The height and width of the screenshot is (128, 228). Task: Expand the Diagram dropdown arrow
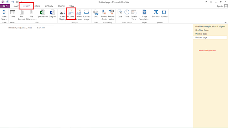[52, 19]
